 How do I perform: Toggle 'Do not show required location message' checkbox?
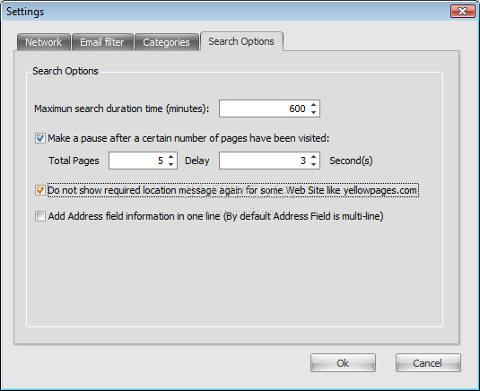[40, 190]
